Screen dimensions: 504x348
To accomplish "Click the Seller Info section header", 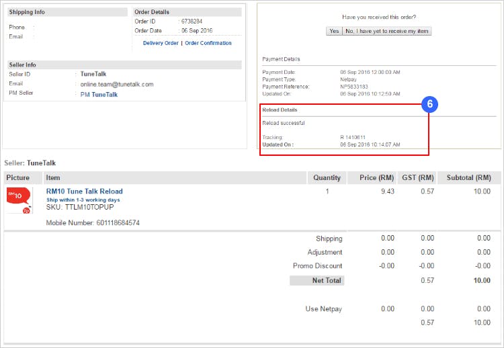I will pos(124,65).
